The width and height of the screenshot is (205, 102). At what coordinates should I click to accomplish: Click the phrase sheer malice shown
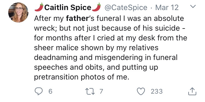69,48
